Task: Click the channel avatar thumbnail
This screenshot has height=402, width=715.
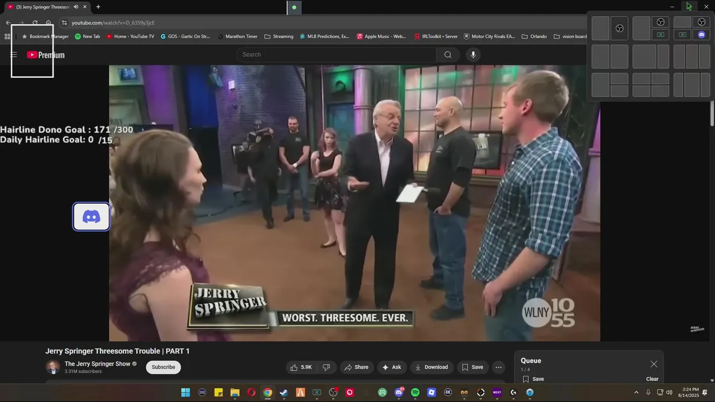Action: [x=53, y=367]
